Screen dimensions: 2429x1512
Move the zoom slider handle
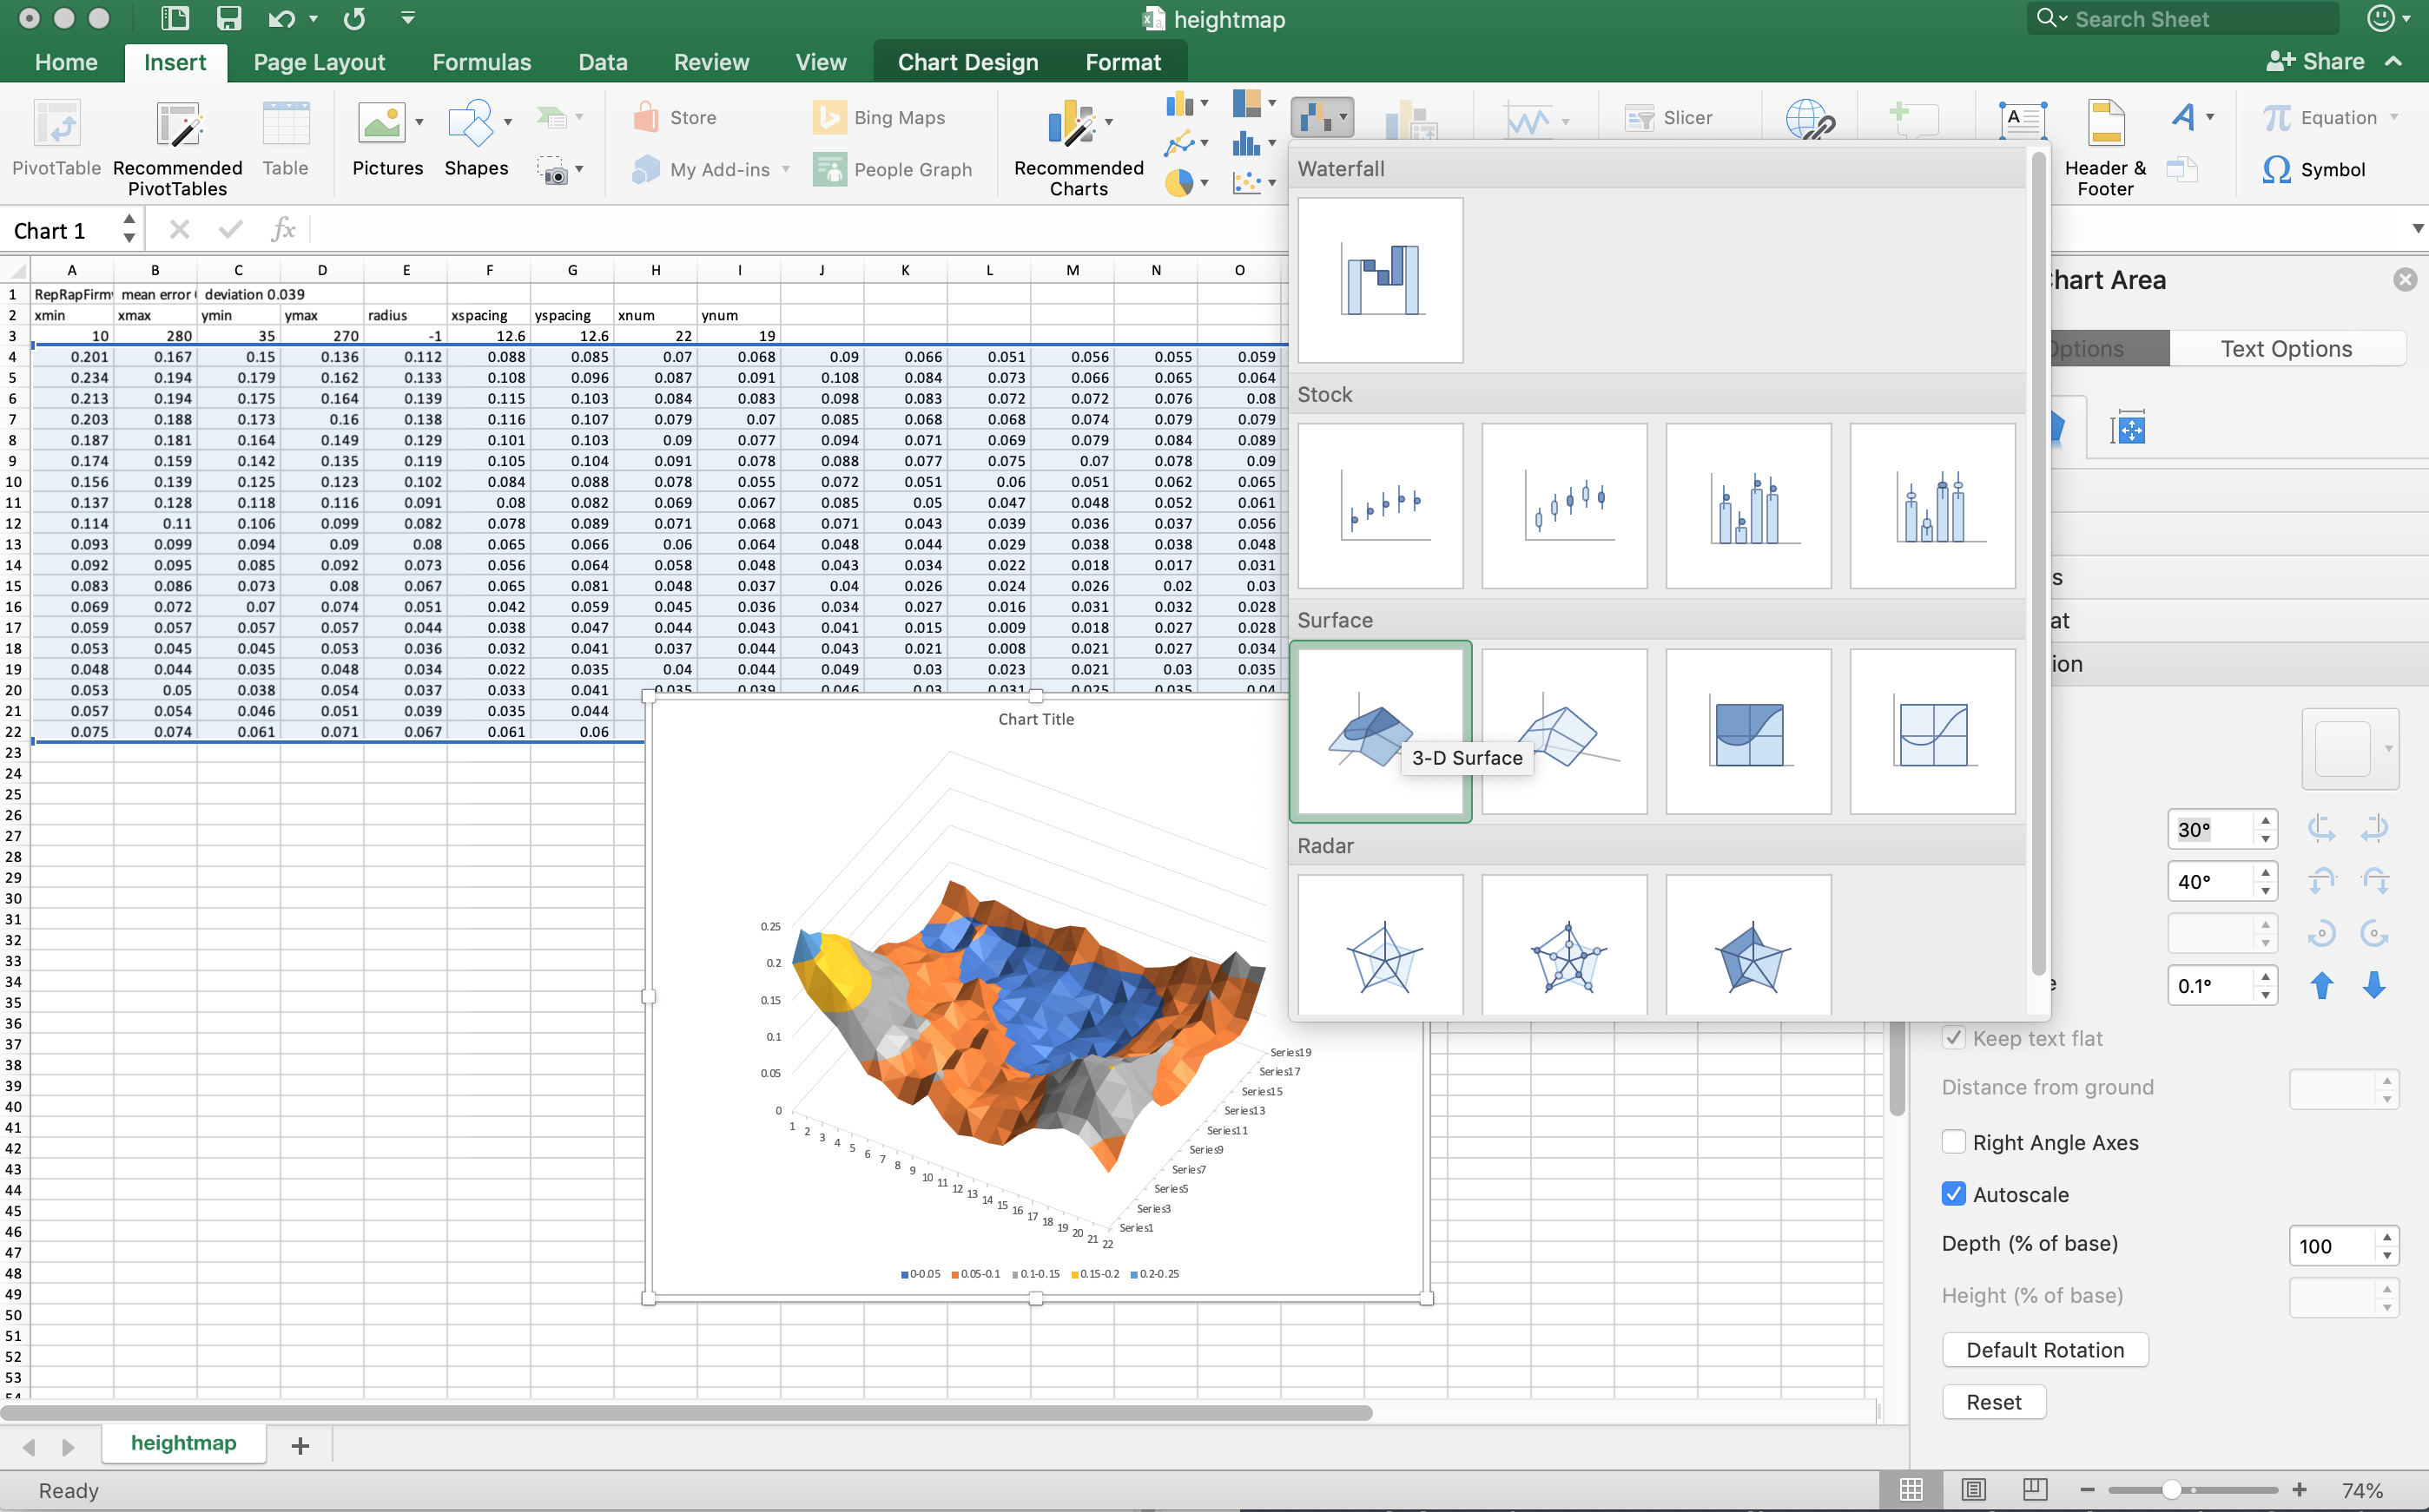click(2171, 1489)
